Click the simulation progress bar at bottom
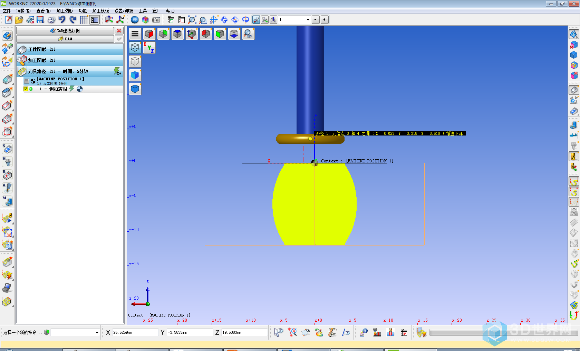The image size is (580, 351). (x=503, y=332)
